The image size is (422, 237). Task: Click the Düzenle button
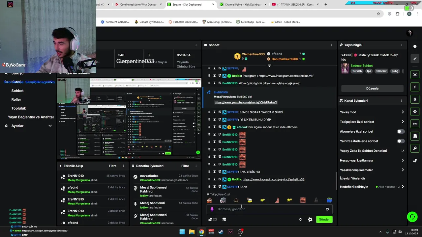tap(372, 88)
